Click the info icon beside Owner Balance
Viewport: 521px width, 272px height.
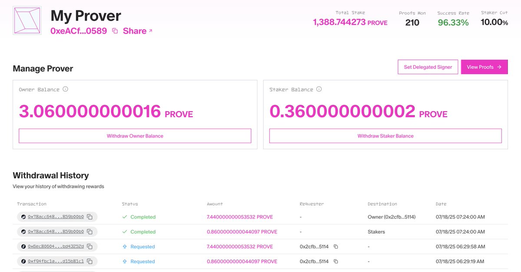pos(65,89)
